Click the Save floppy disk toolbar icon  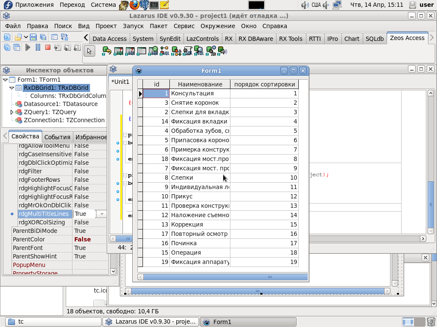pyautogui.click(x=33, y=37)
